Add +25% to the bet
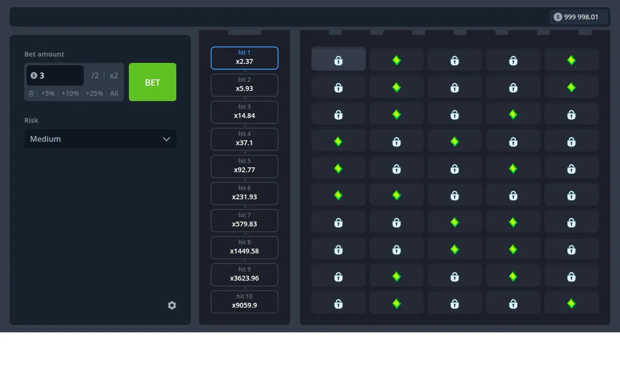 [x=94, y=94]
